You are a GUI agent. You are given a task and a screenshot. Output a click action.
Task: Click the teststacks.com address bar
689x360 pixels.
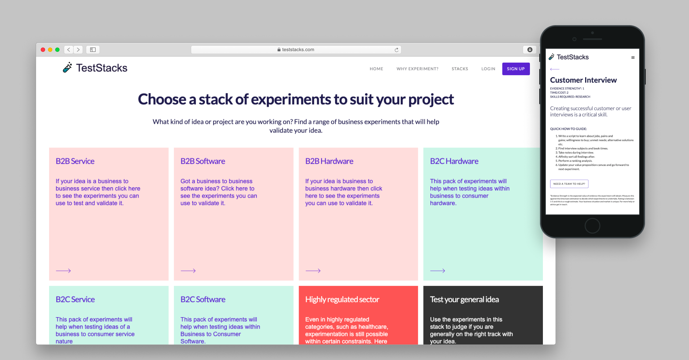coord(296,50)
